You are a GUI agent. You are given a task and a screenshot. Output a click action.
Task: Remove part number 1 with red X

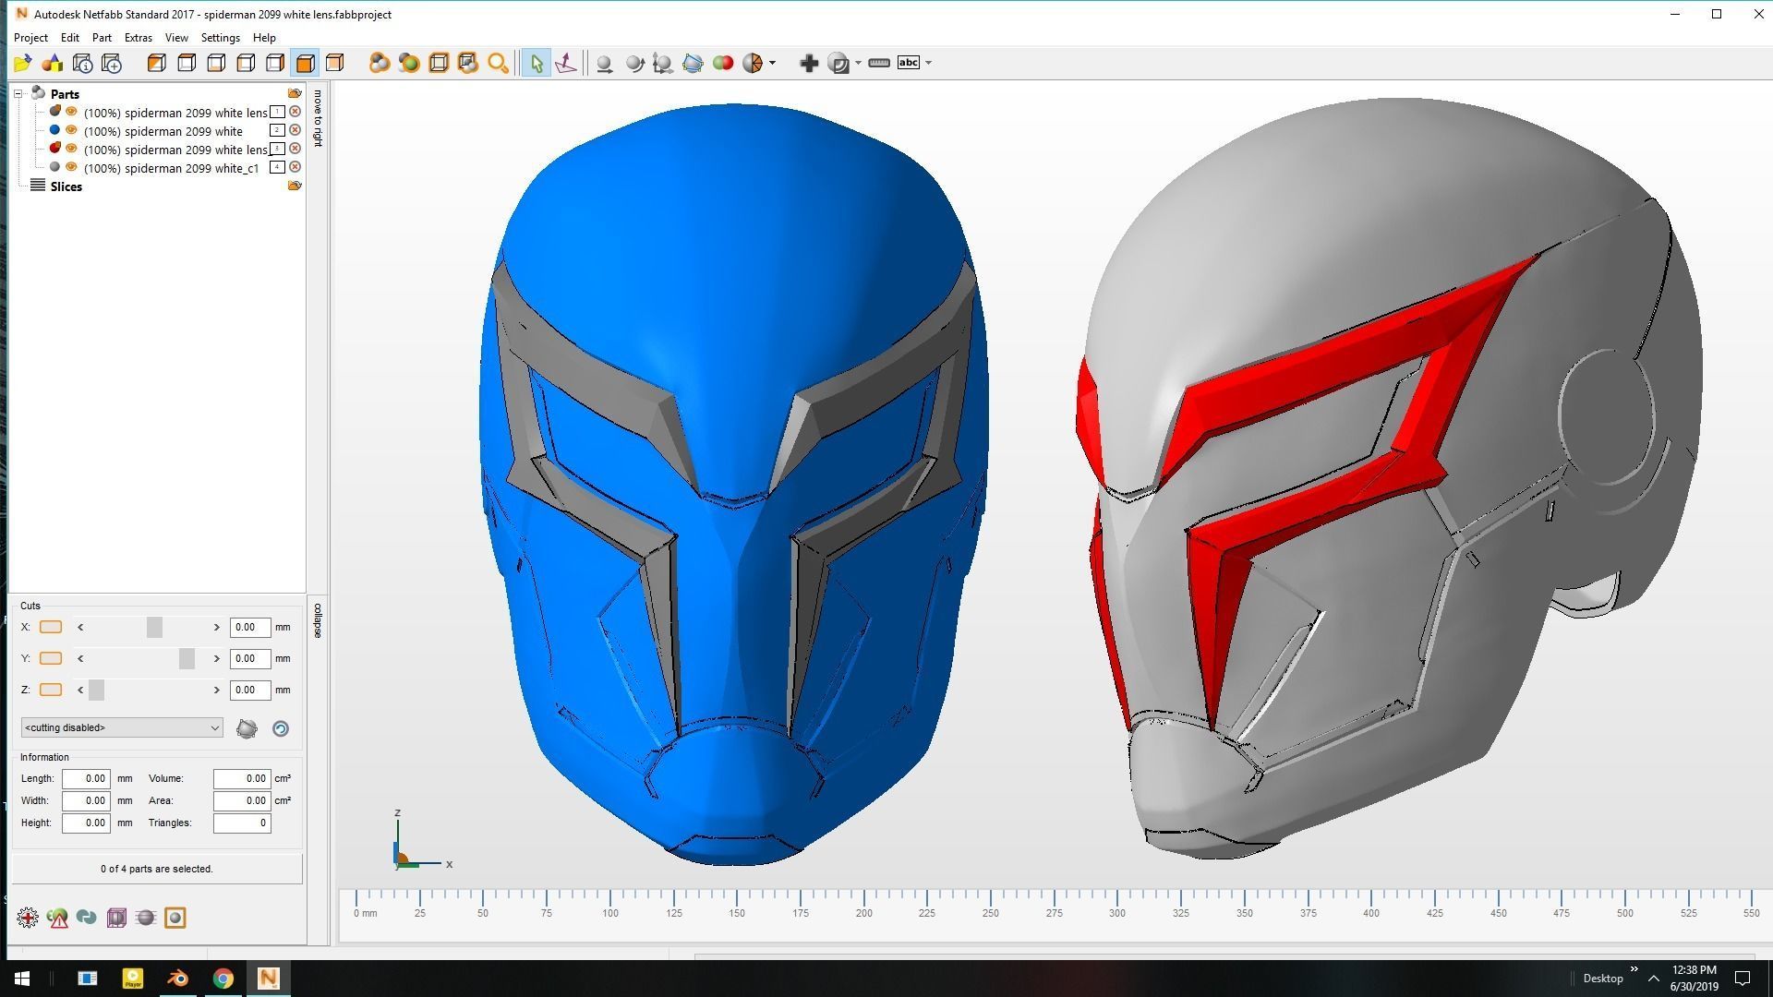click(x=295, y=112)
